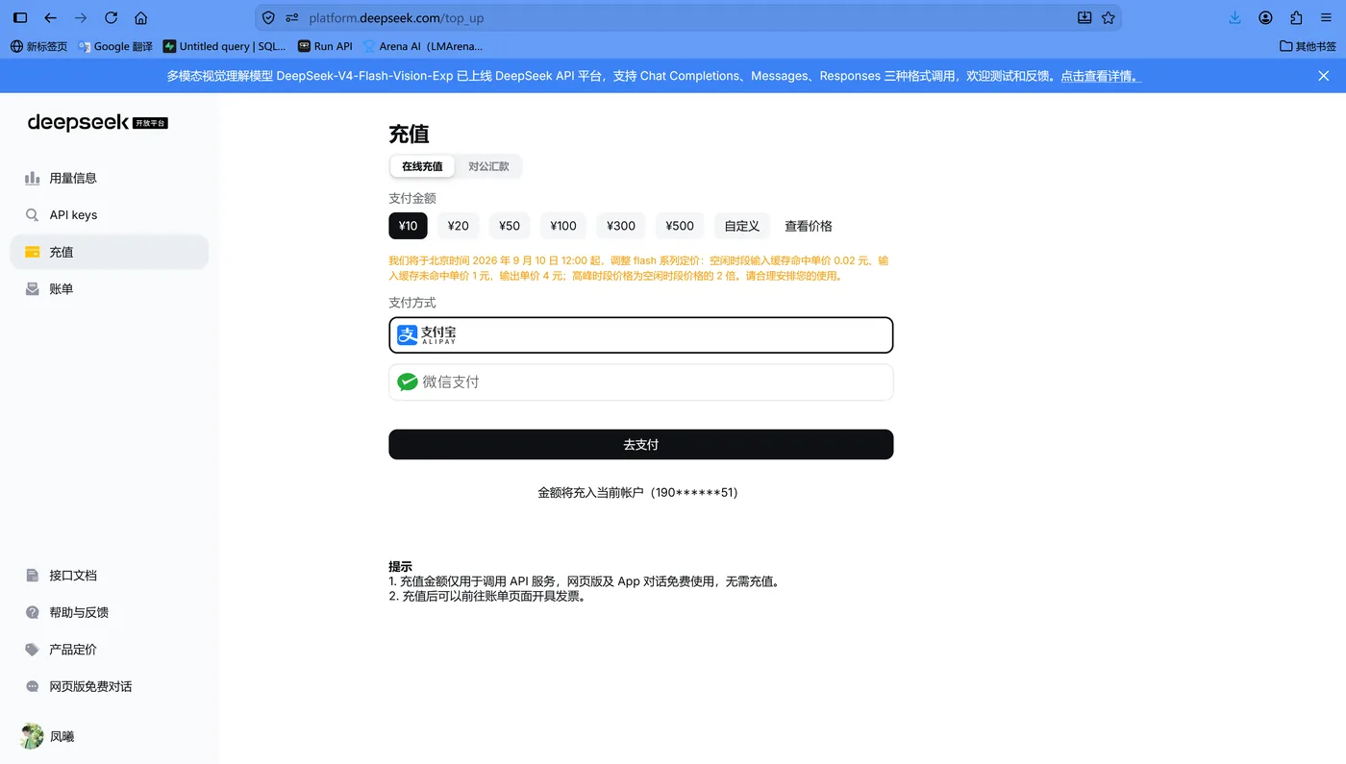Close the announcement banner
Viewport: 1346px width, 764px height.
(1324, 76)
